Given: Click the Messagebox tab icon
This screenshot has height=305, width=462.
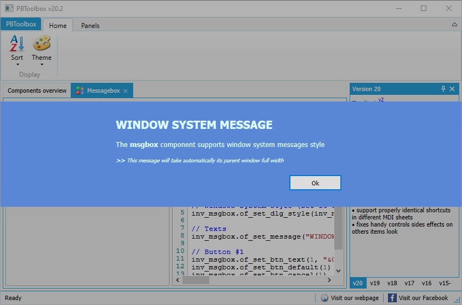Looking at the screenshot, I should [80, 91].
